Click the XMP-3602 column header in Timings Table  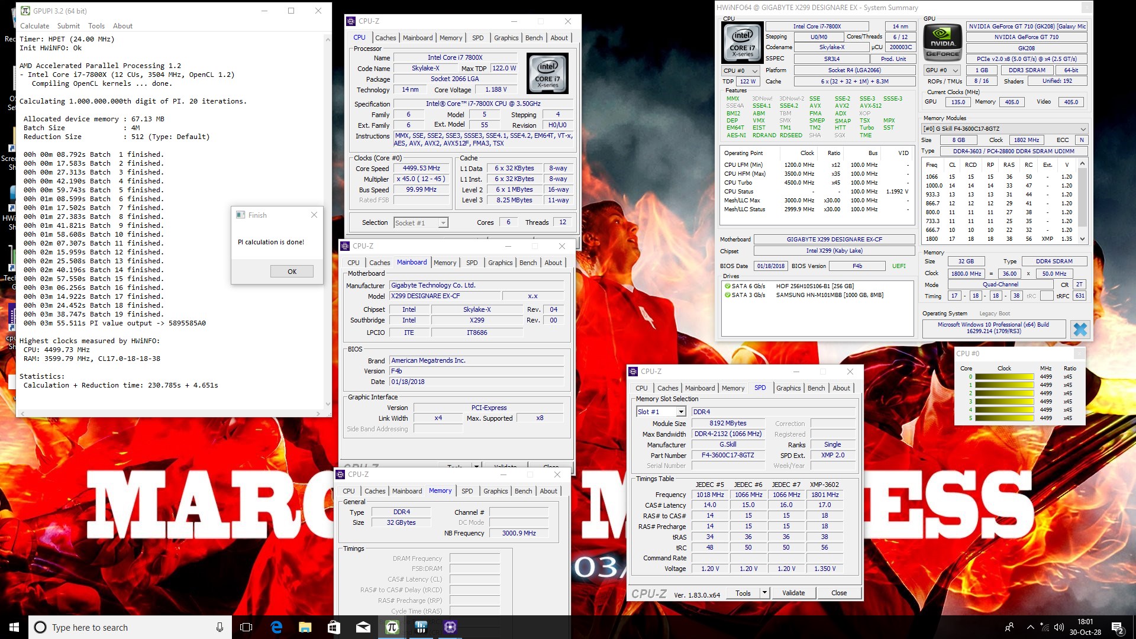(824, 485)
